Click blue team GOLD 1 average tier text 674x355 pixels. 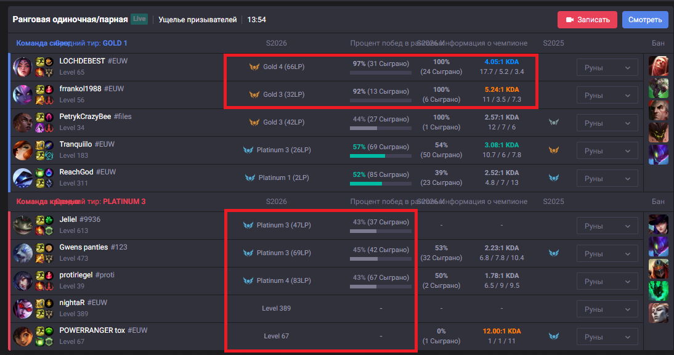pyautogui.click(x=115, y=43)
